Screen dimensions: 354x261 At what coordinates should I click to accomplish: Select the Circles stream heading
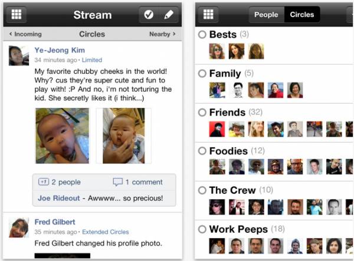tap(92, 34)
